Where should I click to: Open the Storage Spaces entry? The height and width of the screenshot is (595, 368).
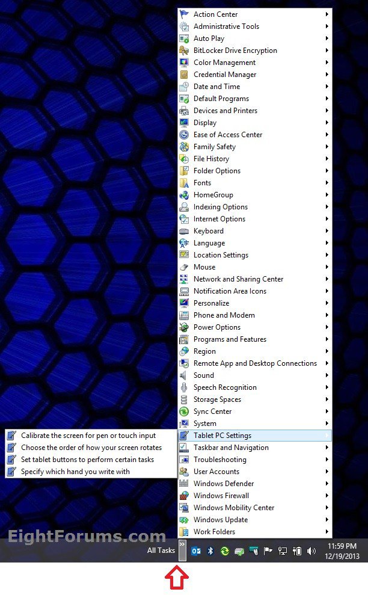[254, 399]
